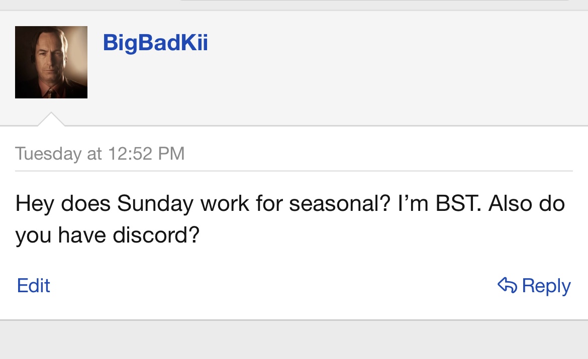This screenshot has width=588, height=359.
Task: Open the BigBadKii profile link
Action: point(155,43)
